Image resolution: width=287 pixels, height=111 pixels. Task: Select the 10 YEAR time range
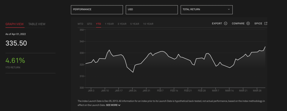coord(148,24)
